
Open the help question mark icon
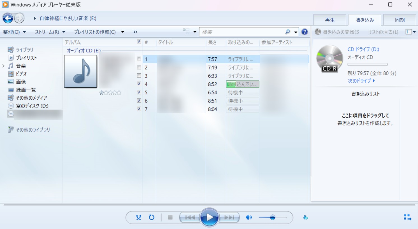coord(305,32)
